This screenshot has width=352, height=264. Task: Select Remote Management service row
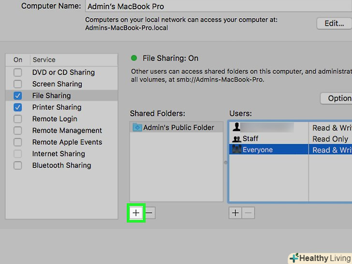point(61,131)
